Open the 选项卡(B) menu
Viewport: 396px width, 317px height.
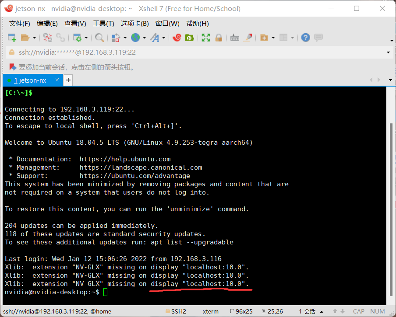134,24
